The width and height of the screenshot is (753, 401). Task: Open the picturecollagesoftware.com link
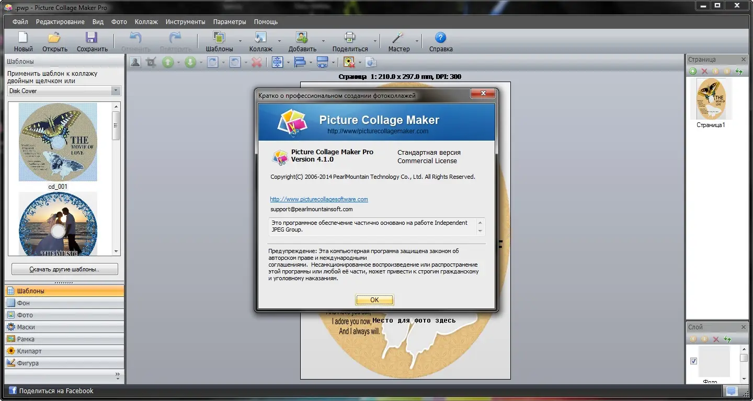coord(319,199)
